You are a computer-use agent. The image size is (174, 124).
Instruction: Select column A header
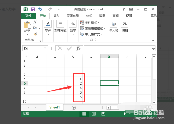[x=37, y=56]
